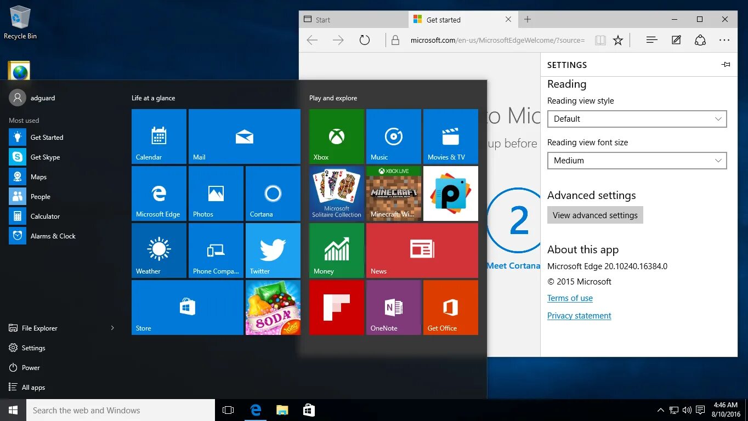Screen dimensions: 748x421
Task: Click the taskbar clock and date
Action: tap(726, 410)
